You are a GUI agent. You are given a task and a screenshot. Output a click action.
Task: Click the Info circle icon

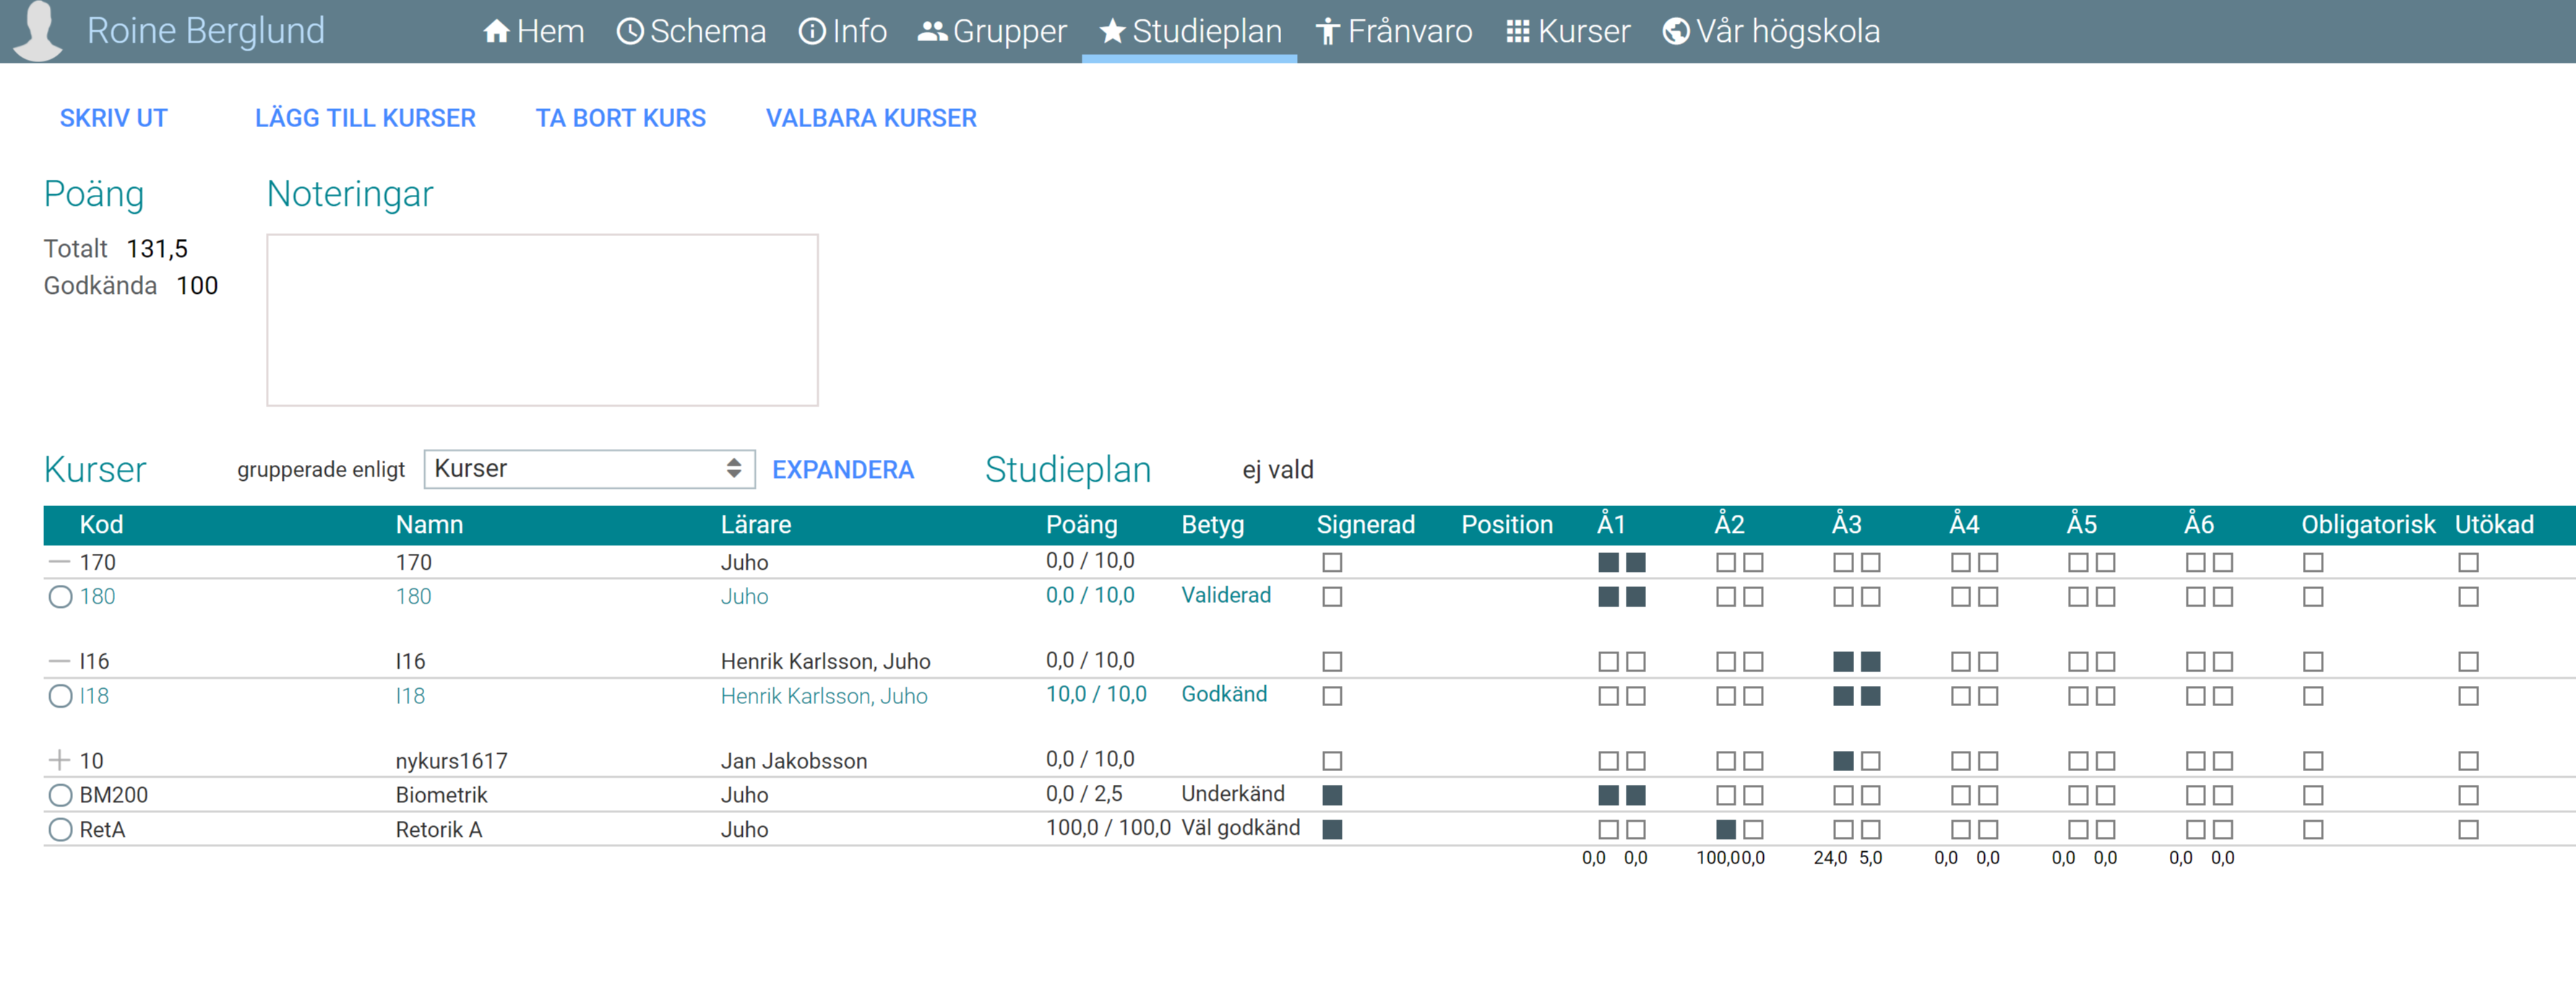click(811, 32)
